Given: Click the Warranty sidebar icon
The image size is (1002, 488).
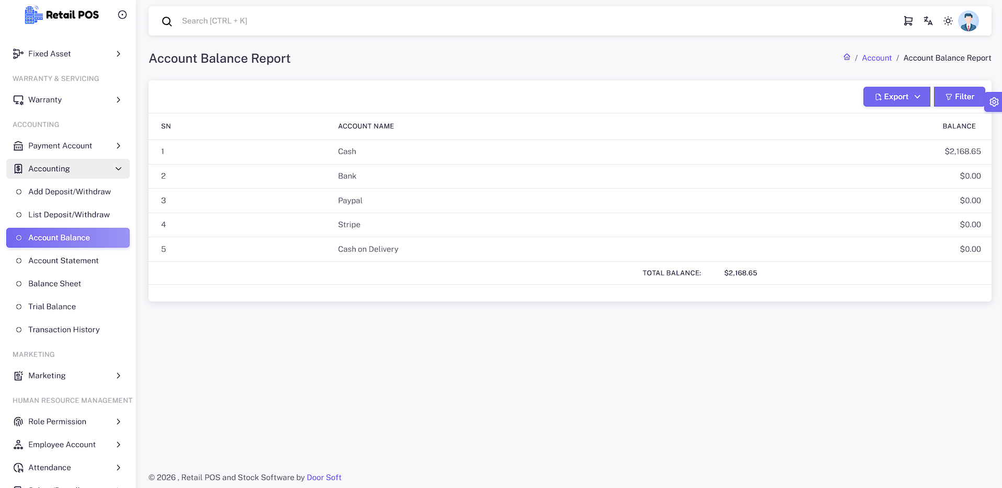Looking at the screenshot, I should pos(18,100).
